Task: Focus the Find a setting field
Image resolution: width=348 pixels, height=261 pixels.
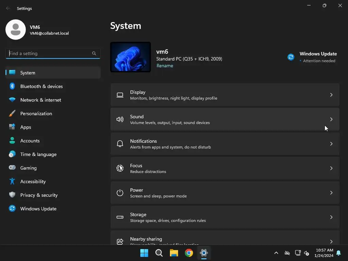Action: 53,53
